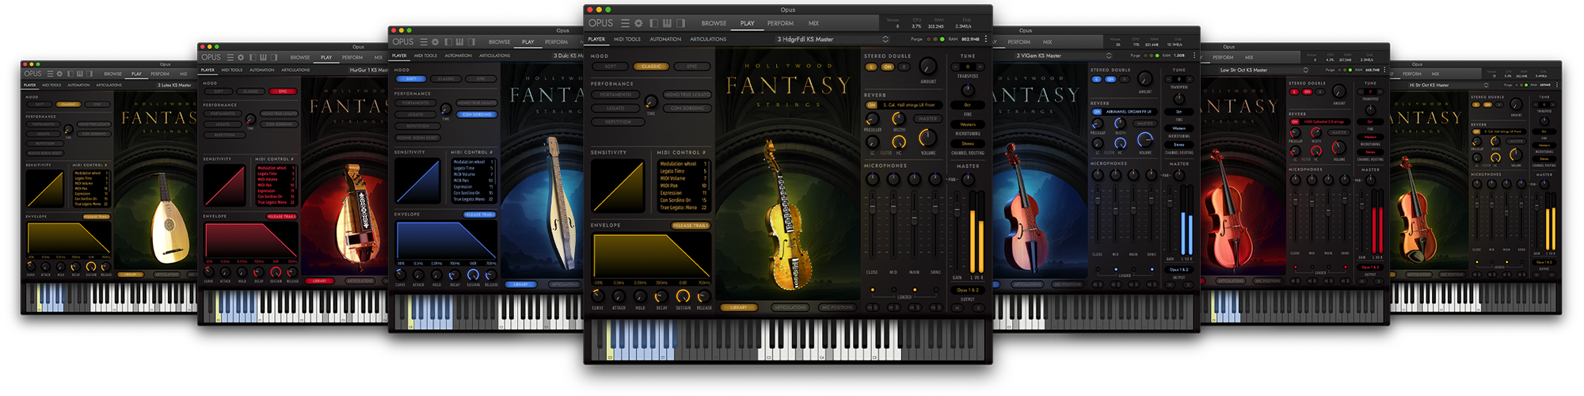The width and height of the screenshot is (1584, 396).
Task: Adjust the envelope Attack knob
Action: pos(619,296)
